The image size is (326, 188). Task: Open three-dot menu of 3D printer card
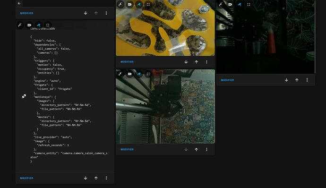point(206,150)
